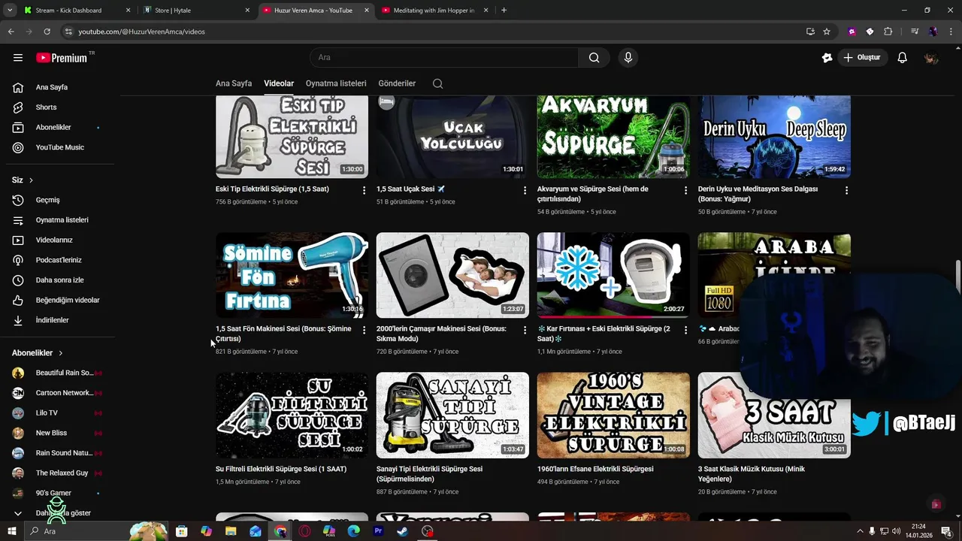
Task: Open channel search magnifier next to Gönderiler
Action: tap(437, 83)
